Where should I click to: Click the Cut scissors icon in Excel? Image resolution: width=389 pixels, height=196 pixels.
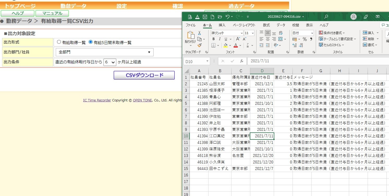(x=199, y=33)
